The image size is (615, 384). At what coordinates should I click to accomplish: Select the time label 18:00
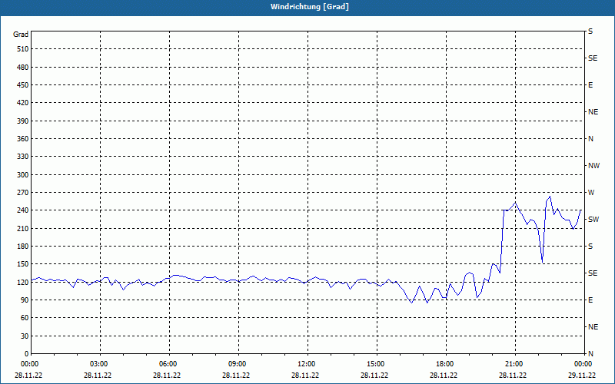(445, 364)
